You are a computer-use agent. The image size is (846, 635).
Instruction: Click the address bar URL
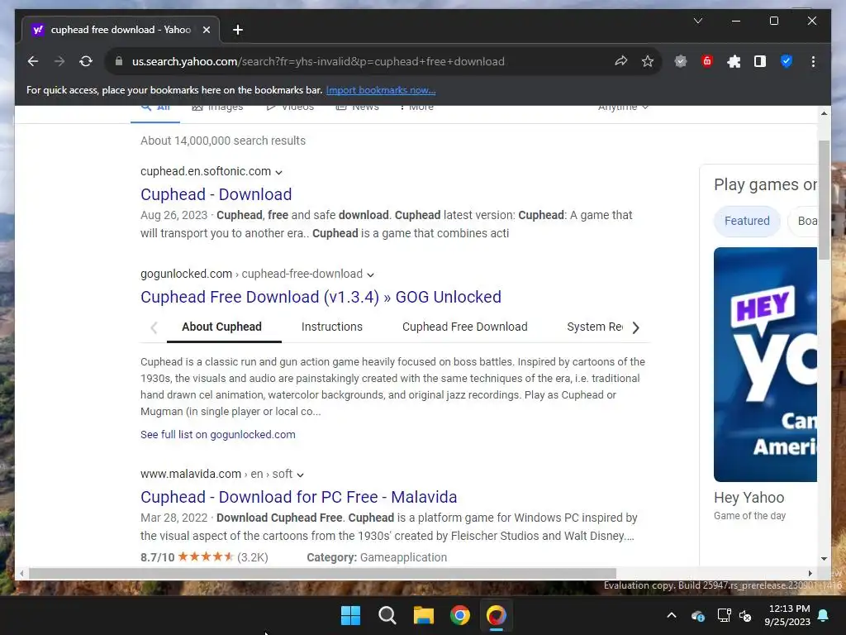[318, 61]
